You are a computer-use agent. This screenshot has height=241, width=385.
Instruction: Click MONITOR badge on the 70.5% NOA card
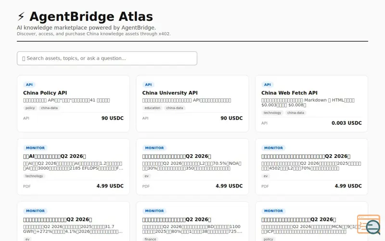pyautogui.click(x=154, y=148)
